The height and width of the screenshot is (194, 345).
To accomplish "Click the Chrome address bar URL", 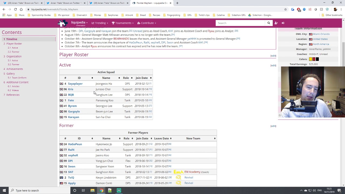I will (x=54, y=9).
